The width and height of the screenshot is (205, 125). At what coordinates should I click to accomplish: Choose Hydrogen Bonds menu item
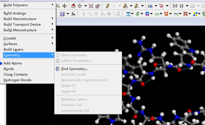pos(27,80)
